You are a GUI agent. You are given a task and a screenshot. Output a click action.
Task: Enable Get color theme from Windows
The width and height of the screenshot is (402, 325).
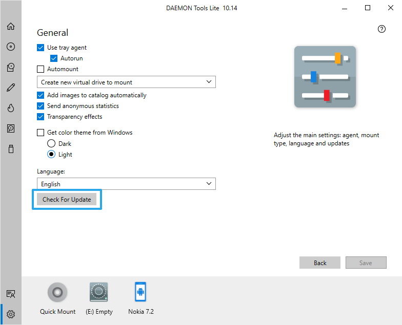[x=41, y=133]
